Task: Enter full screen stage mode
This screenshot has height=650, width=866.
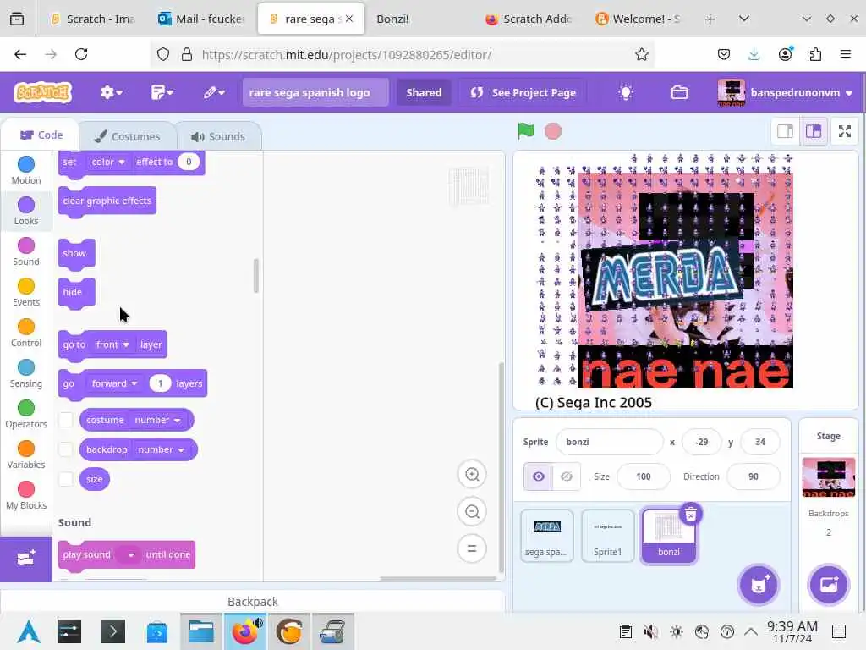Action: click(845, 131)
